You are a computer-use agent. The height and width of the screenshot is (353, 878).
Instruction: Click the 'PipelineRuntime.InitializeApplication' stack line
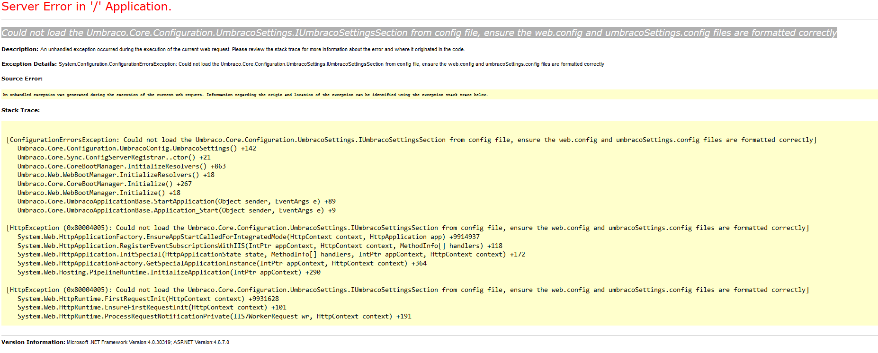(x=169, y=272)
